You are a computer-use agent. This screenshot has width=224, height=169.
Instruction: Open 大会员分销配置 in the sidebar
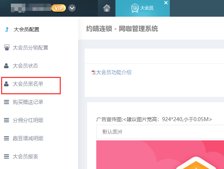coord(30,48)
